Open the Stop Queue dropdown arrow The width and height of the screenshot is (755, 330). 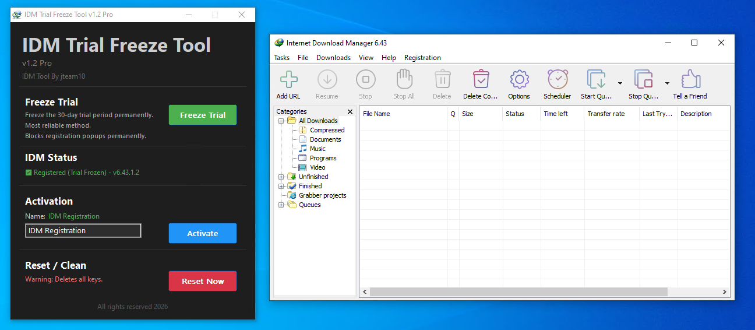tap(666, 83)
